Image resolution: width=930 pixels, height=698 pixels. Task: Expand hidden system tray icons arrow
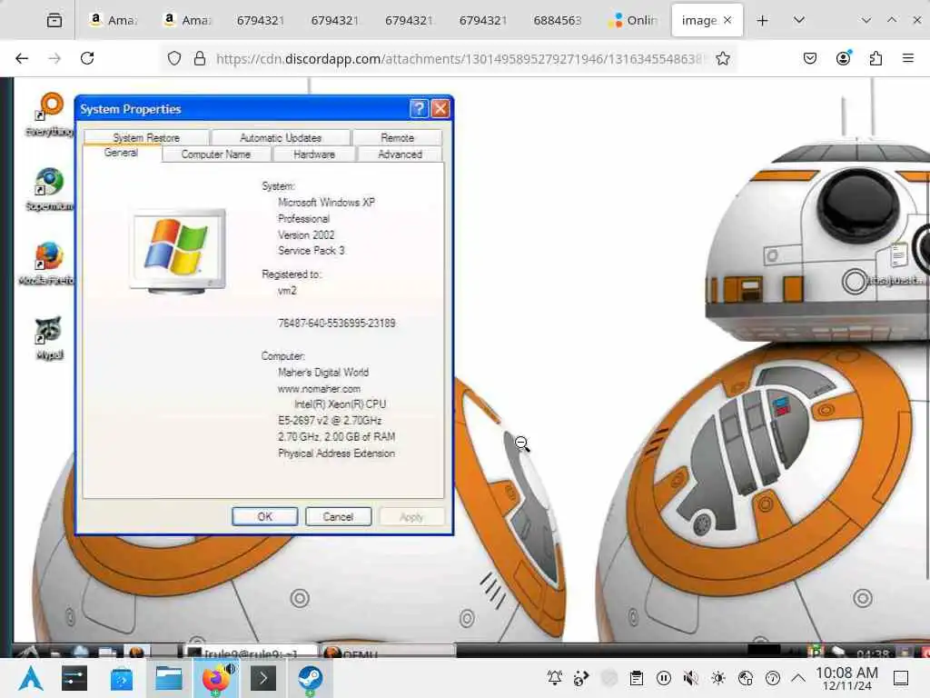click(798, 678)
